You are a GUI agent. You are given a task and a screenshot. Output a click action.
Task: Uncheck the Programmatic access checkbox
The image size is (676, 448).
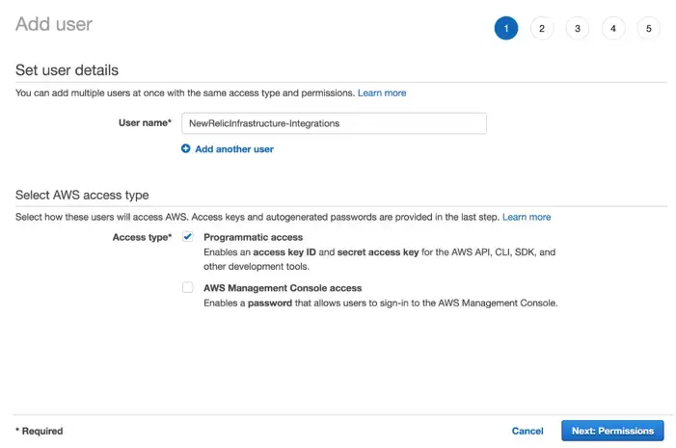187,237
